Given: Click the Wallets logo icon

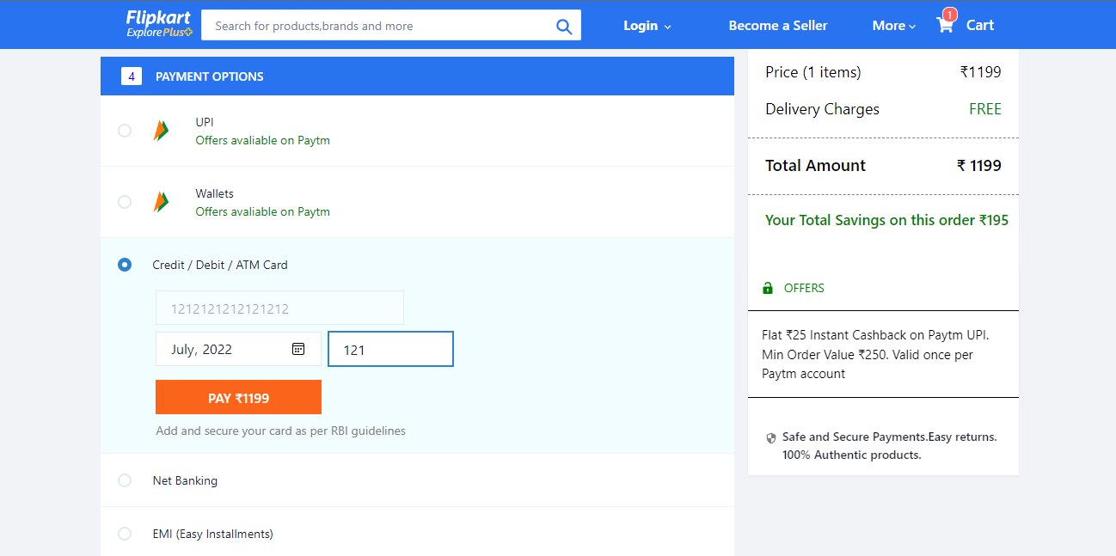Looking at the screenshot, I should (161, 202).
